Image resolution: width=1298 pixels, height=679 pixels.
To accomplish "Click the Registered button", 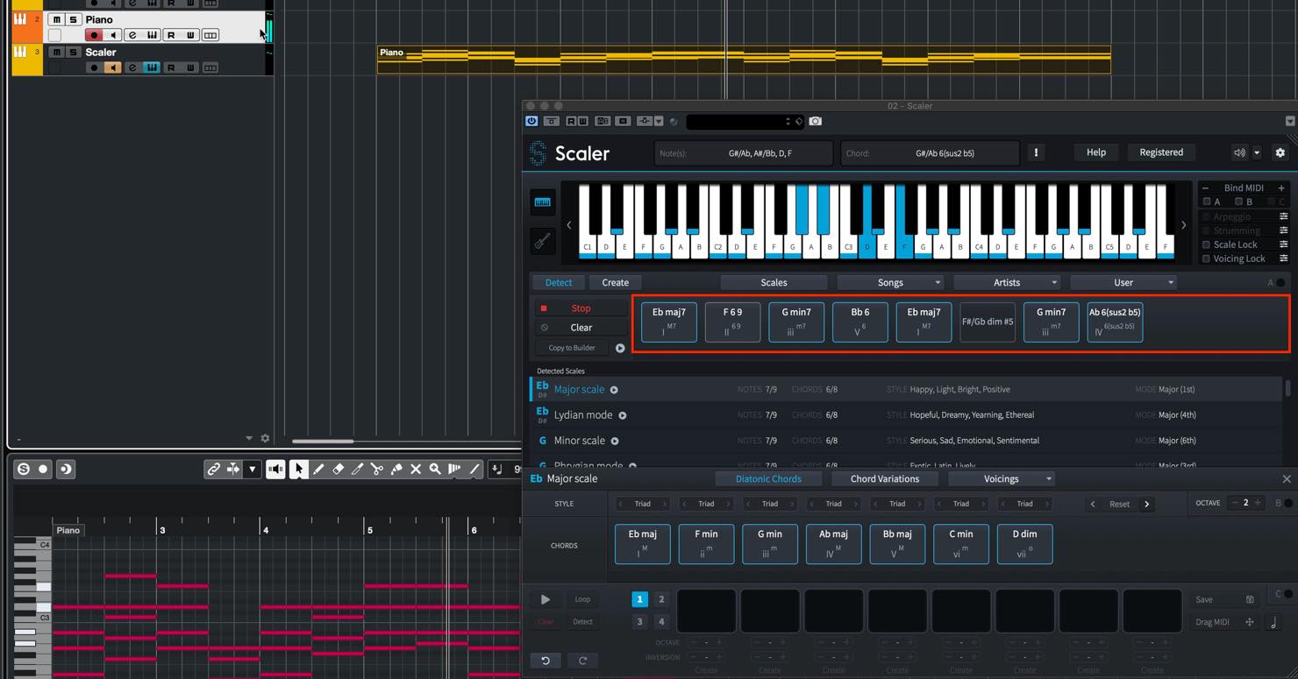I will [1161, 152].
